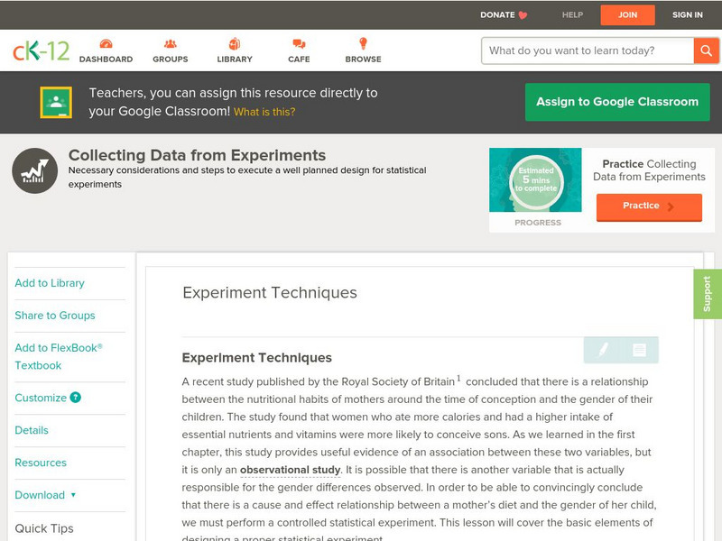Open the Help menu item
Screen dimensions: 722x541
[x=572, y=14]
